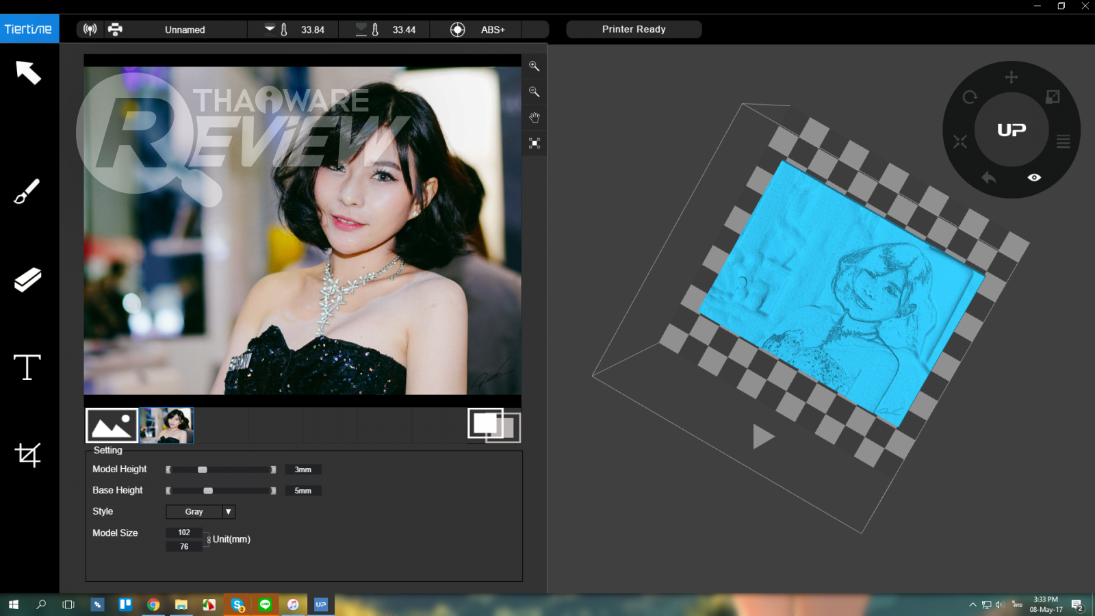Select the paintbrush tool
Screen dimensions: 1095x616
[27, 192]
